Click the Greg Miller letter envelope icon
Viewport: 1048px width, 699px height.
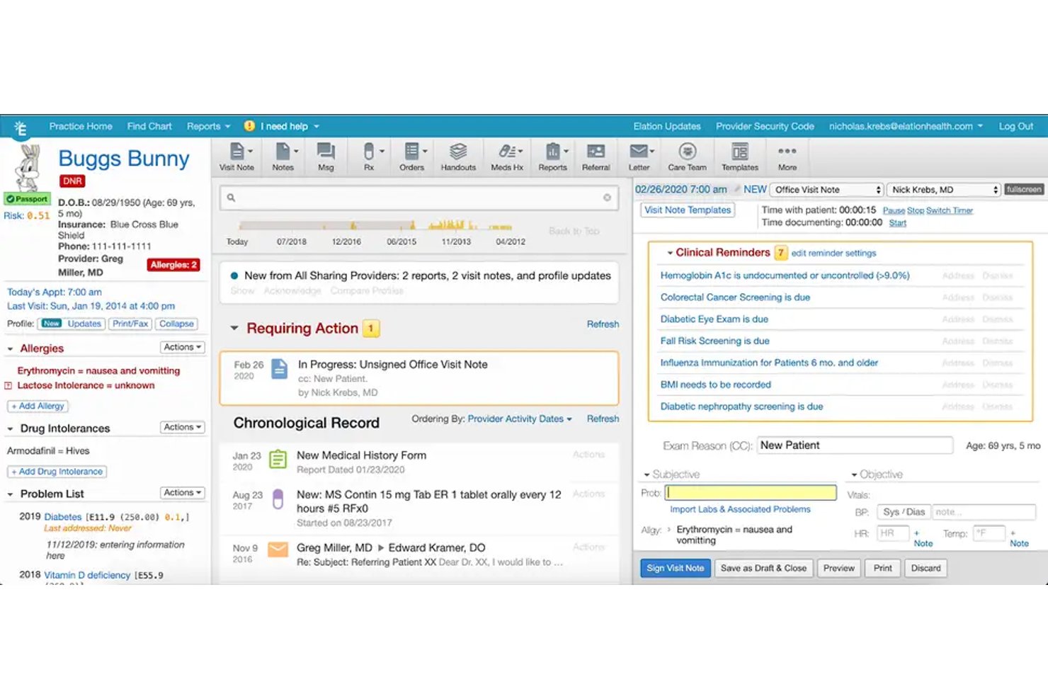(278, 550)
